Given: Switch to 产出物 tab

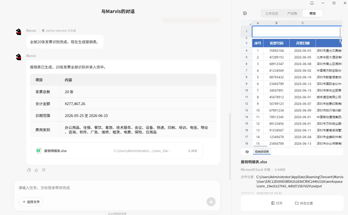Looking at the screenshot, I should pyautogui.click(x=292, y=13).
